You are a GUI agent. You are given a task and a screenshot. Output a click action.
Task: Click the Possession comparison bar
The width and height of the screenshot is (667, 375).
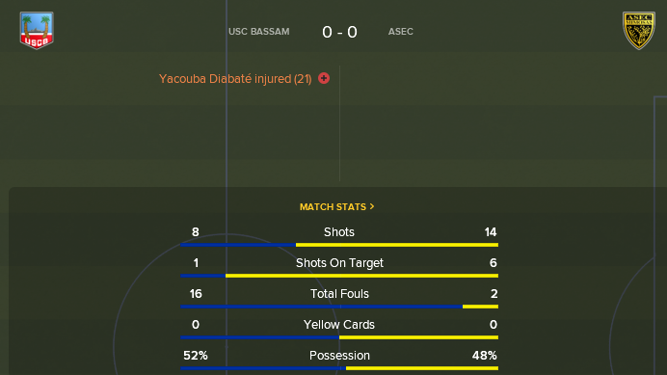point(339,368)
